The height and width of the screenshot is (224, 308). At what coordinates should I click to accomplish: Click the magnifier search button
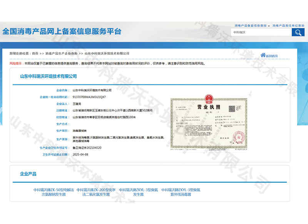(x=298, y=32)
